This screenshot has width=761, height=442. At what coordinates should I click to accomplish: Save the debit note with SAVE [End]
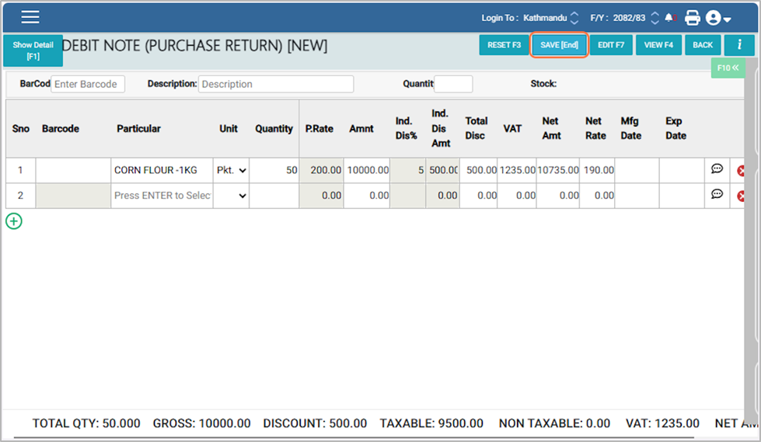559,44
